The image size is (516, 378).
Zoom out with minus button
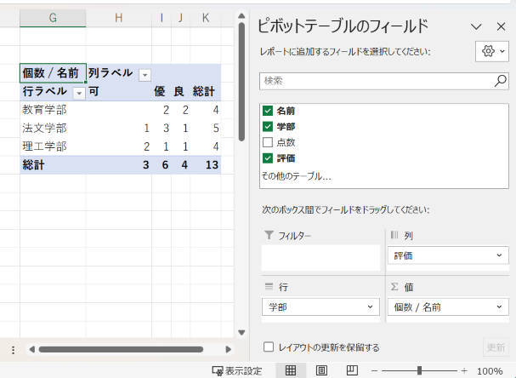[x=375, y=370]
